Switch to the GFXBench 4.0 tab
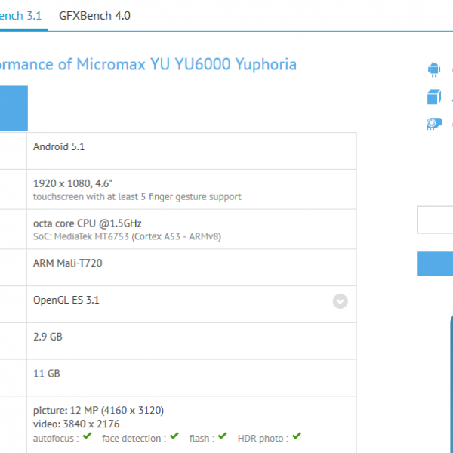The height and width of the screenshot is (453, 453). click(x=95, y=15)
